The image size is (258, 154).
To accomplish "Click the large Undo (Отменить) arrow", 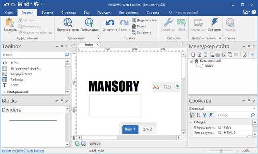I will (110, 23).
